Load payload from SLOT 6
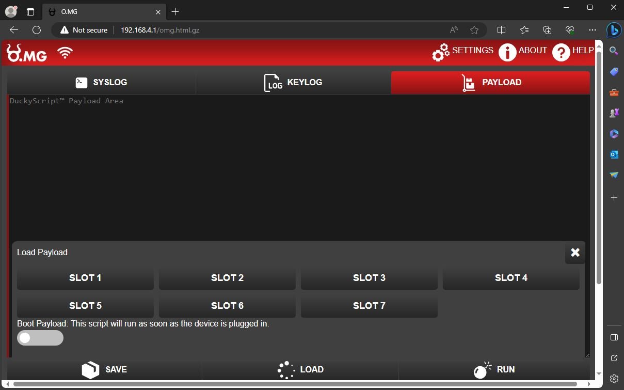 click(227, 306)
